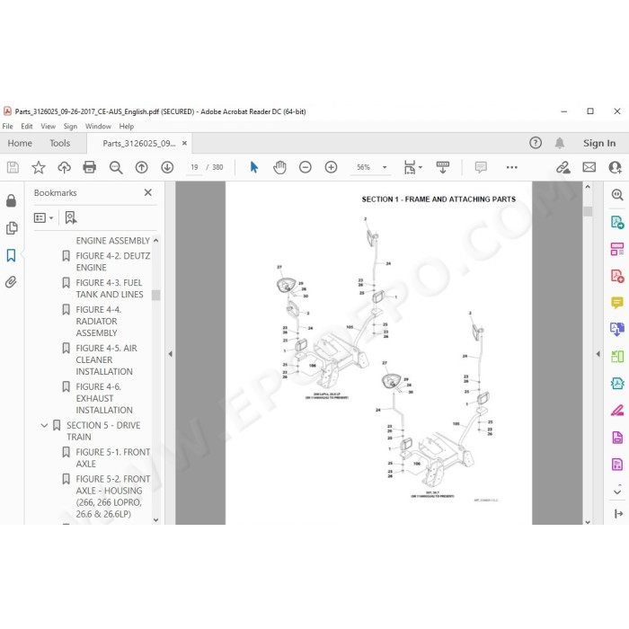Viewport: 629px width, 629px height.
Task: Open the page thumbnails panel
Action: [12, 228]
